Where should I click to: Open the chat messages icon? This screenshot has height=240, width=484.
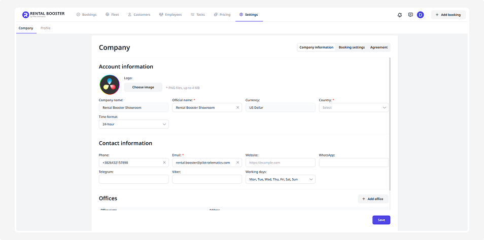click(410, 15)
